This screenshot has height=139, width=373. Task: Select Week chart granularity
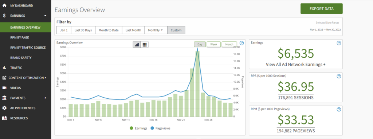click(213, 44)
